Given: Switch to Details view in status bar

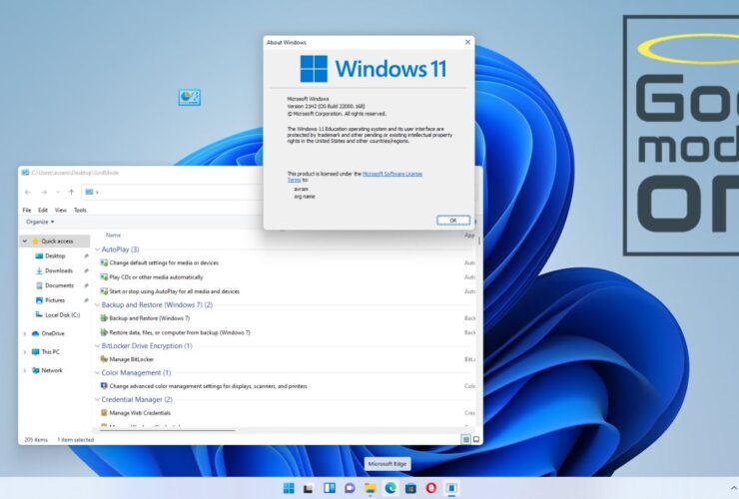Looking at the screenshot, I should tap(466, 439).
